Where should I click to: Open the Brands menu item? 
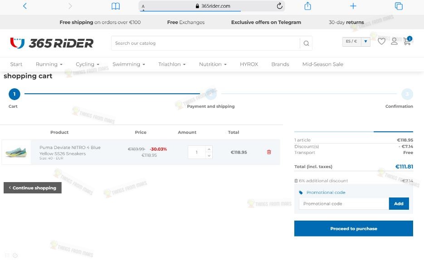[x=280, y=64]
